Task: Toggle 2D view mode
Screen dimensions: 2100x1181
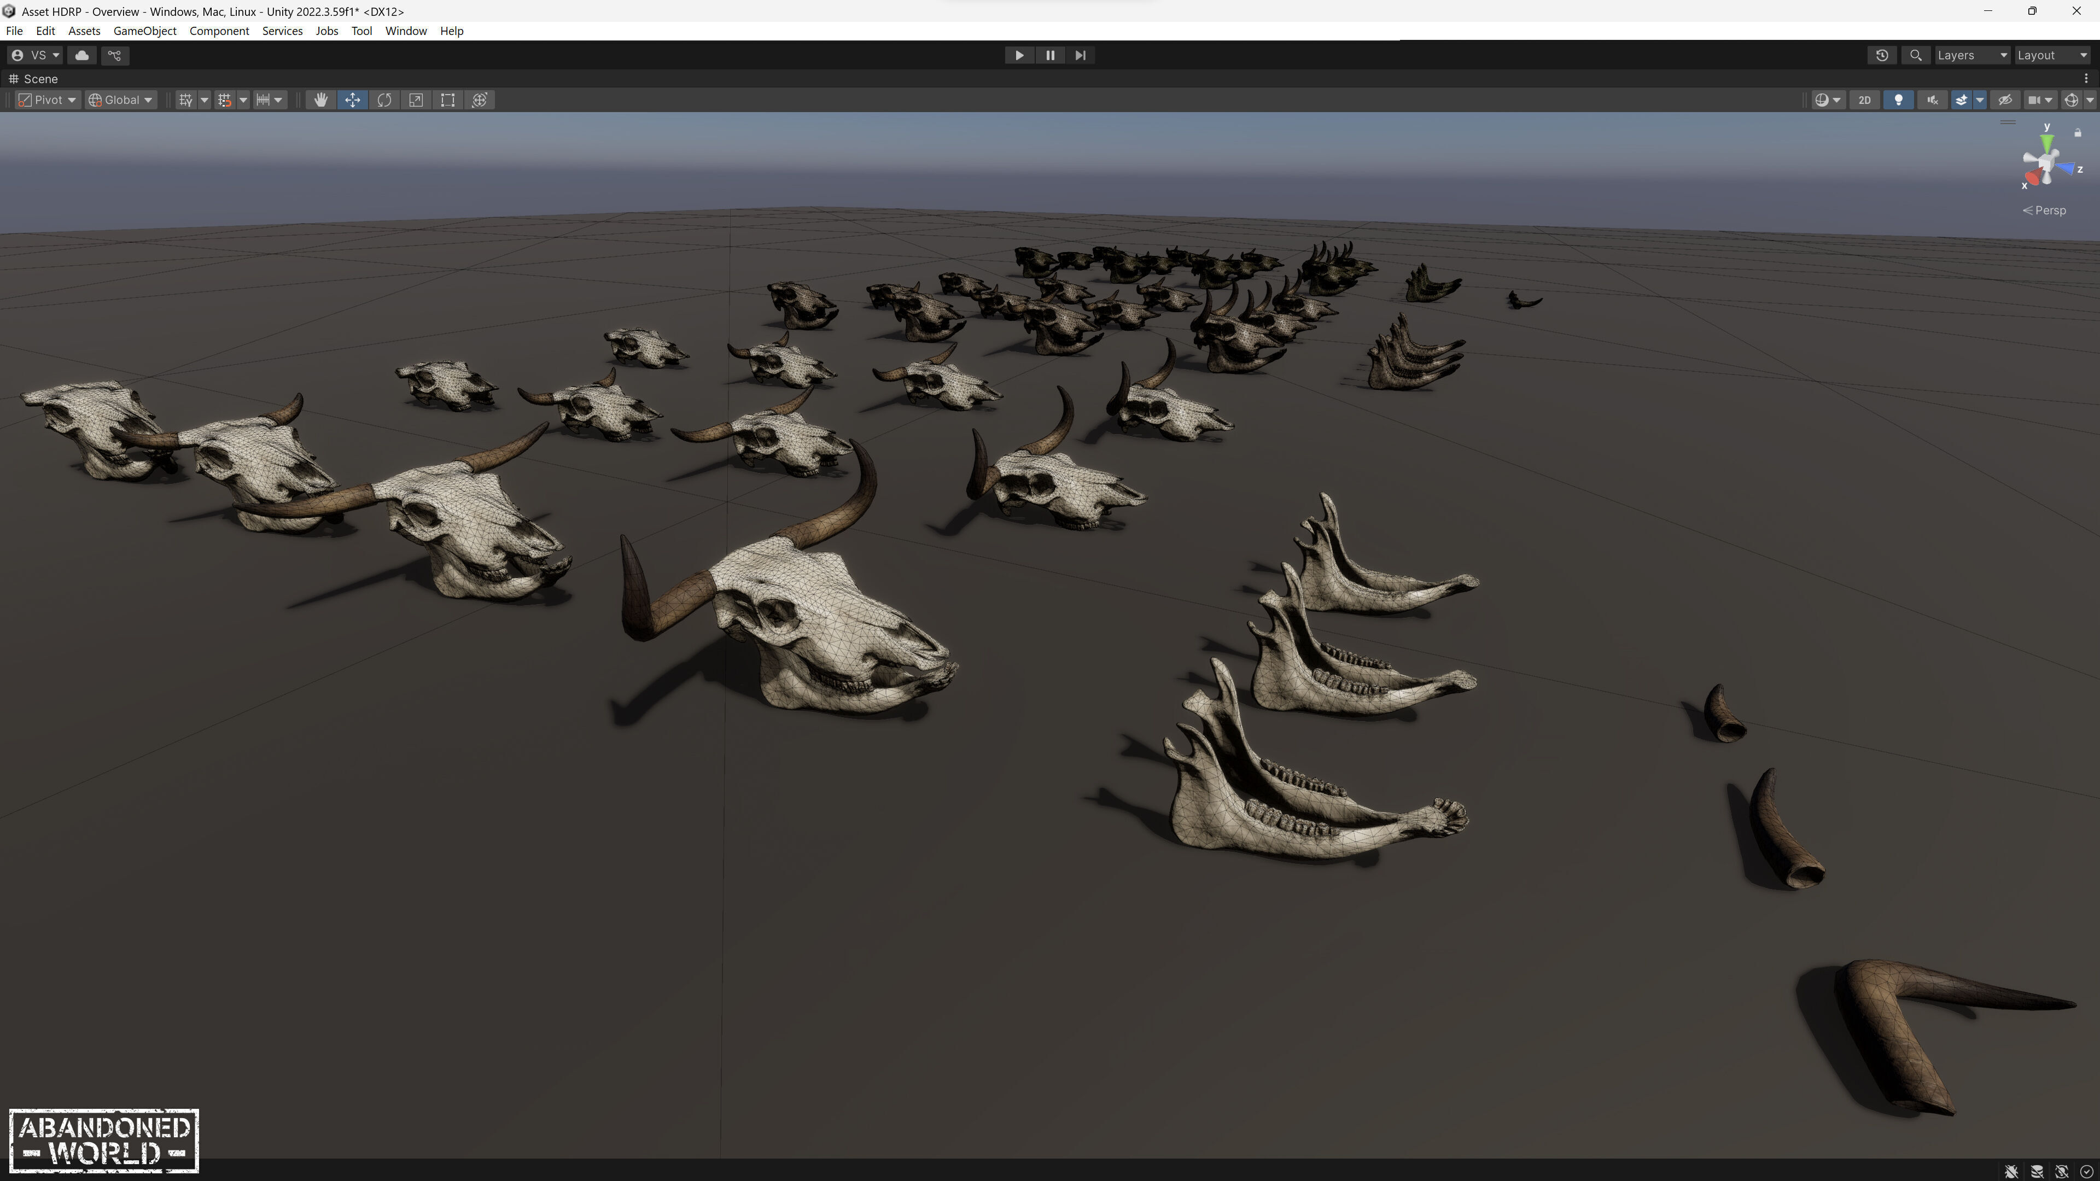Action: [x=1864, y=100]
